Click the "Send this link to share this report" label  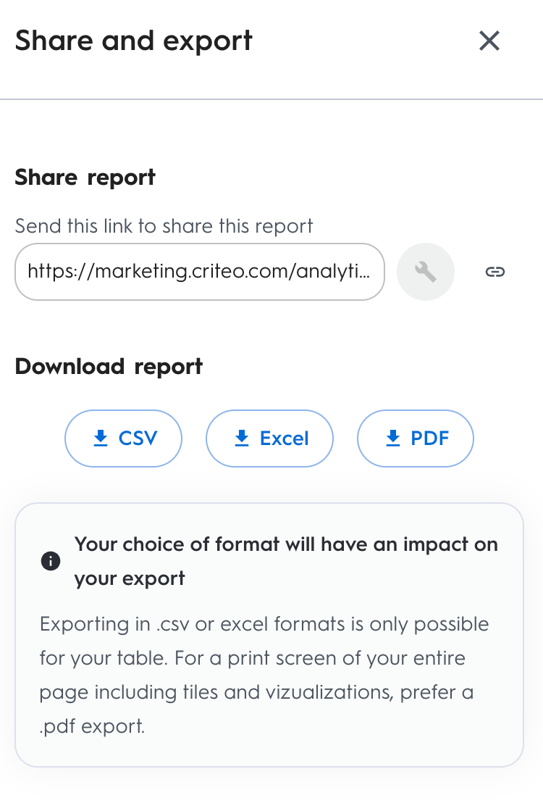tap(164, 225)
